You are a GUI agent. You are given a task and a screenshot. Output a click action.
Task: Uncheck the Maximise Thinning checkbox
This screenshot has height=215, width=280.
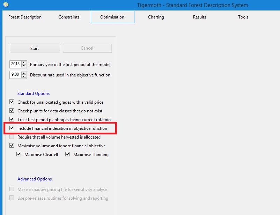click(x=67, y=154)
